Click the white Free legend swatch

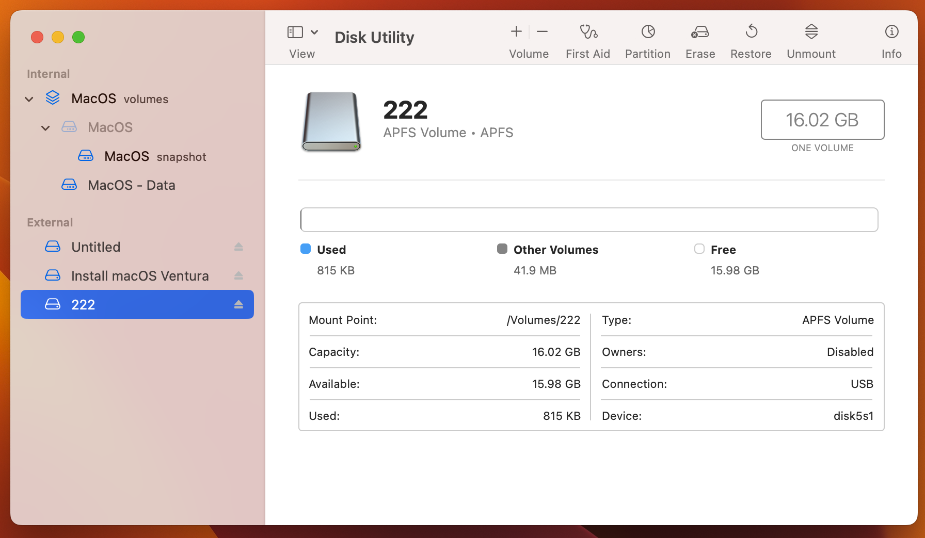pos(699,249)
